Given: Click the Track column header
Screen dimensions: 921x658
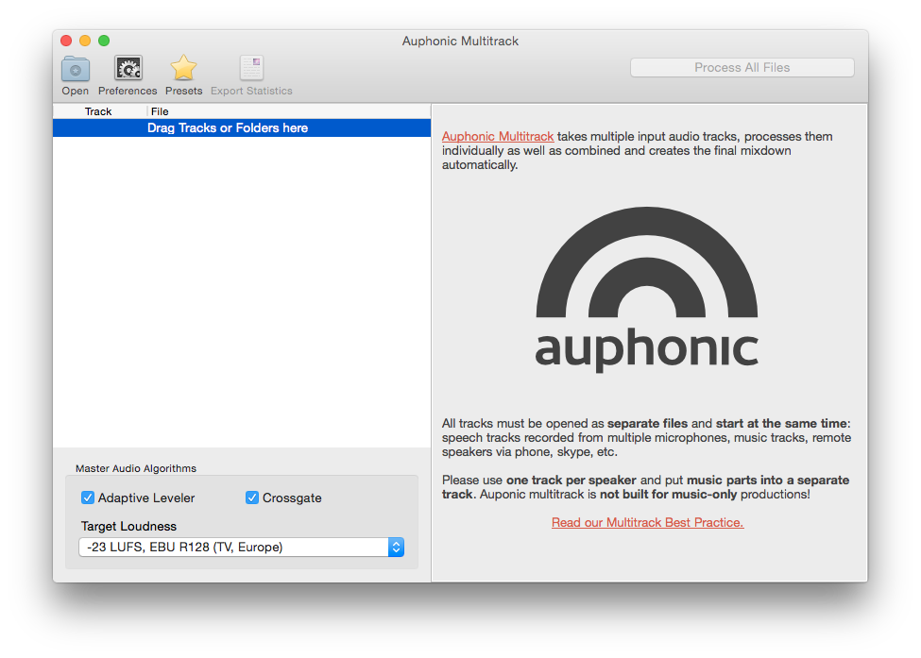Looking at the screenshot, I should click(x=98, y=111).
